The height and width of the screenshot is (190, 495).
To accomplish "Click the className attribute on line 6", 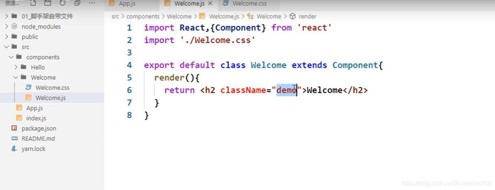I will pyautogui.click(x=243, y=90).
